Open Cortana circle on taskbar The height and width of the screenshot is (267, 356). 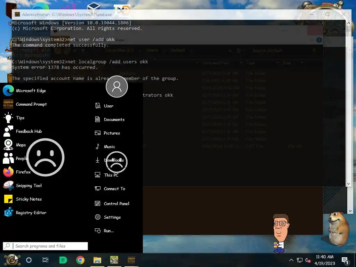point(29,260)
